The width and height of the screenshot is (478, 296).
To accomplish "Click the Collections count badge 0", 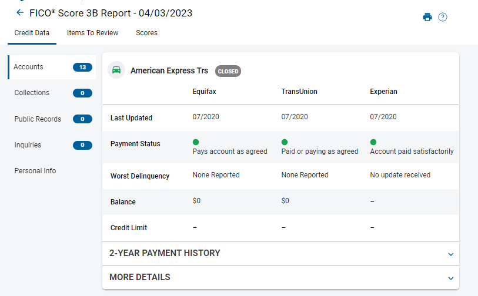I will [x=83, y=93].
